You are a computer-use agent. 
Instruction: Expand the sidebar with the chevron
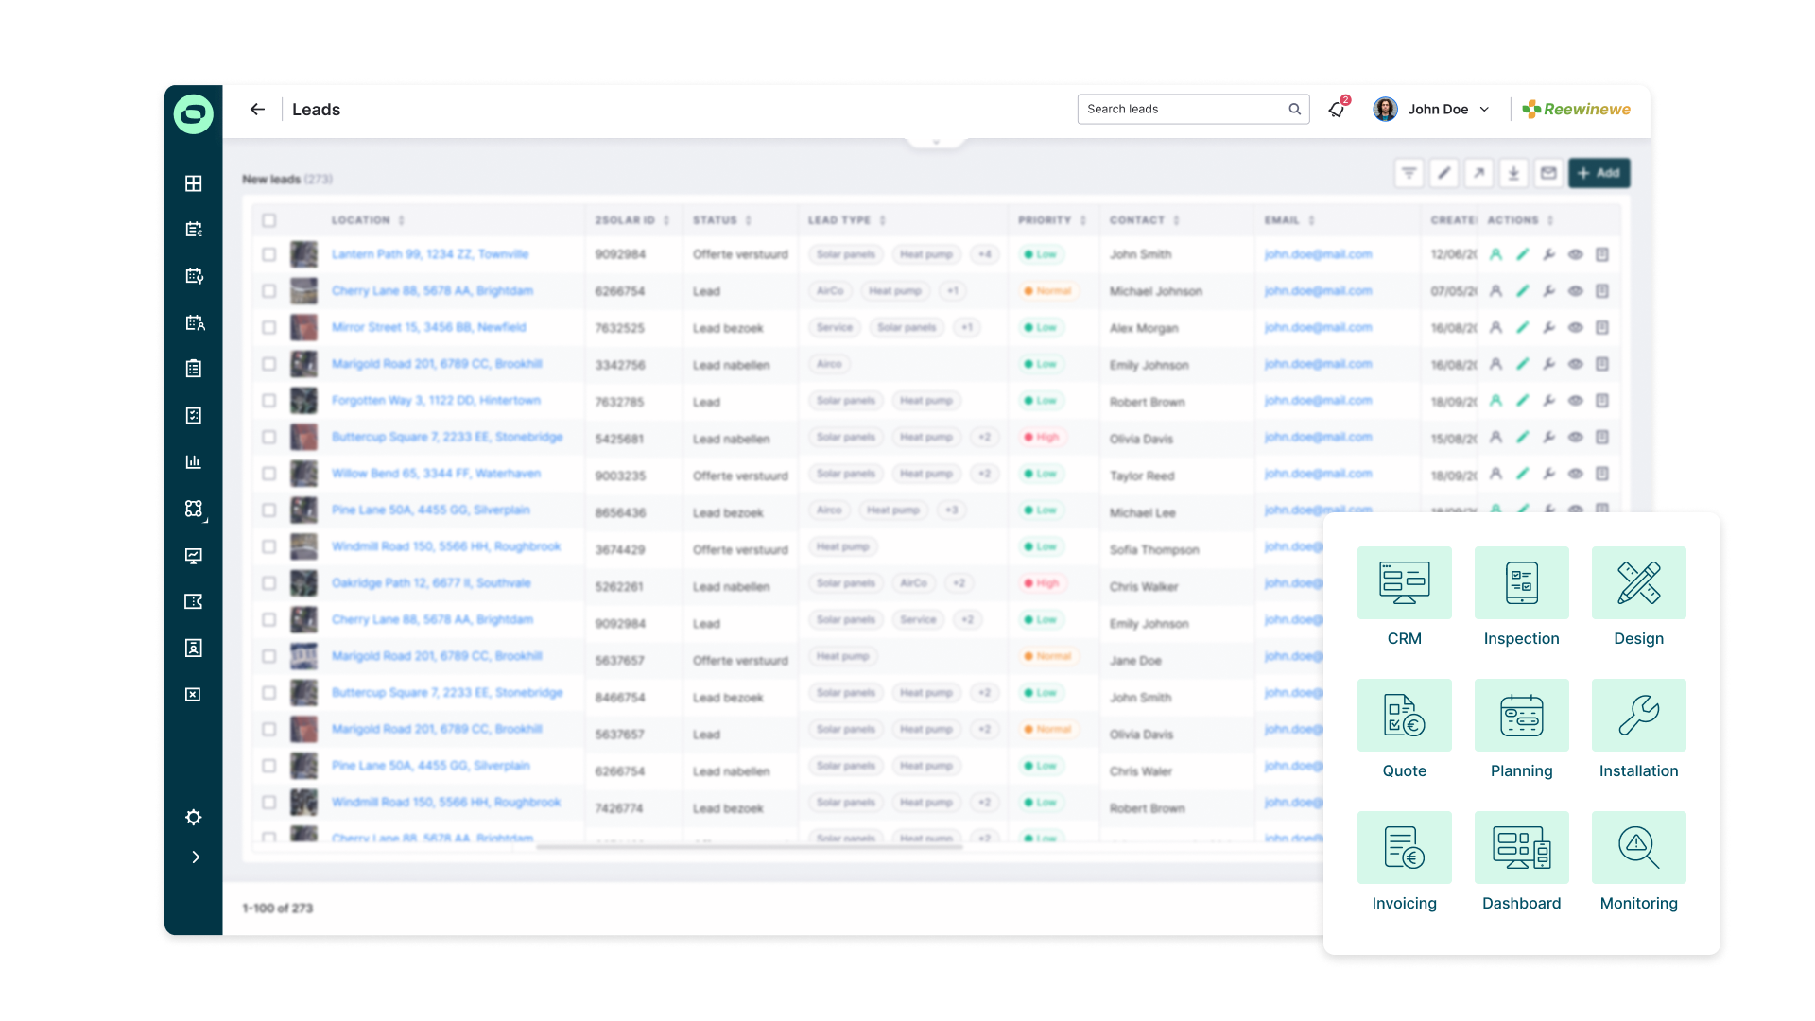pyautogui.click(x=195, y=857)
